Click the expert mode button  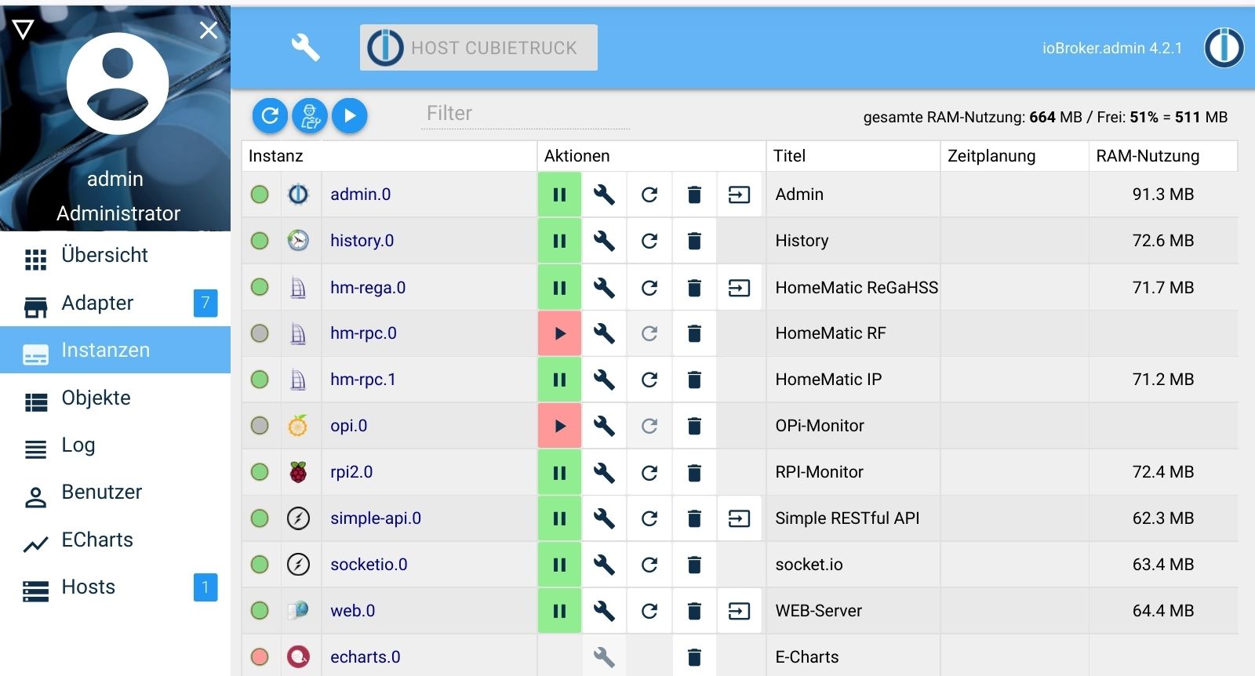310,116
